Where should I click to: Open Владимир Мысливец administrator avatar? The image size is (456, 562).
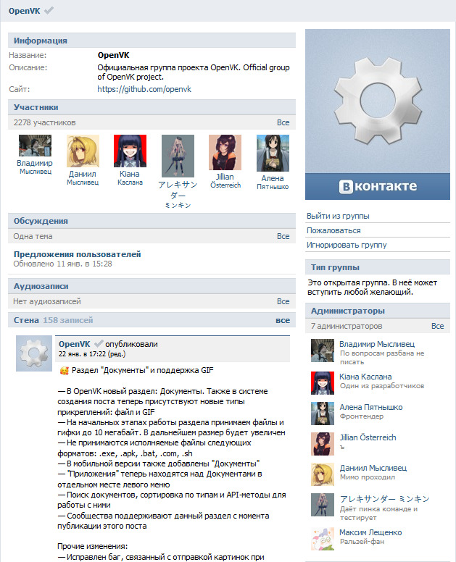click(x=322, y=351)
